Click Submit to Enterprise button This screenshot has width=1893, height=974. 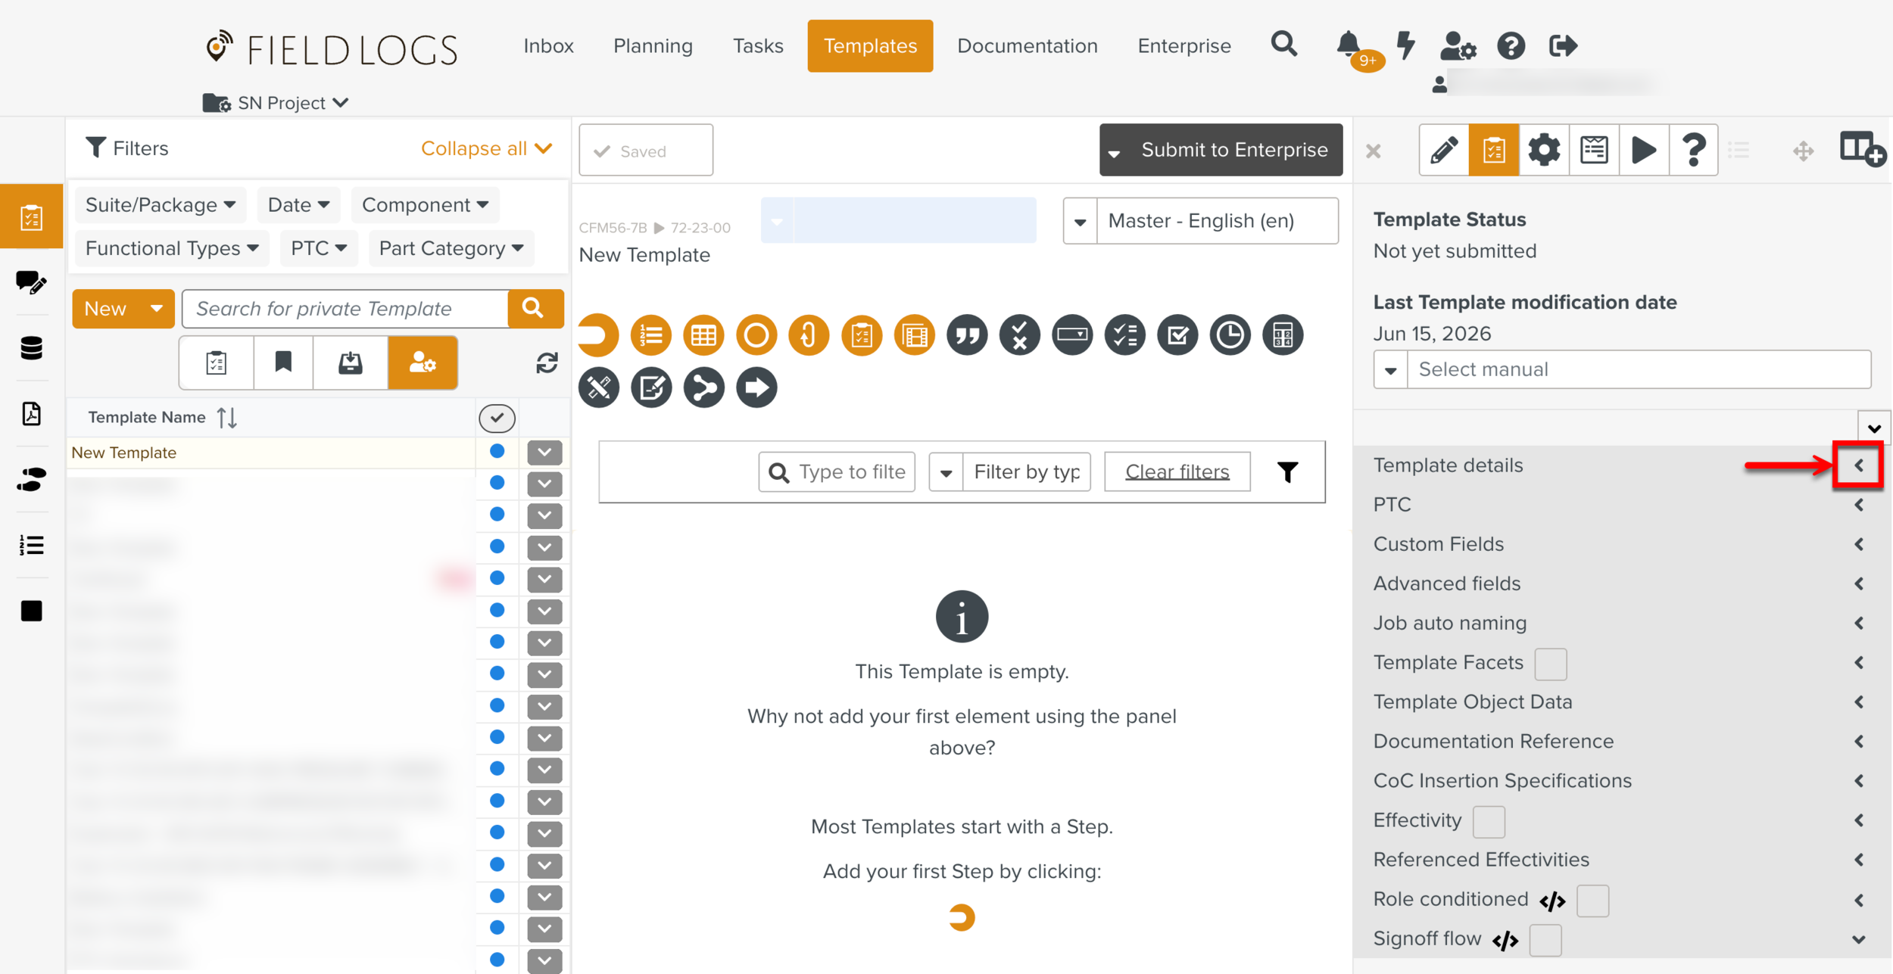tap(1221, 150)
